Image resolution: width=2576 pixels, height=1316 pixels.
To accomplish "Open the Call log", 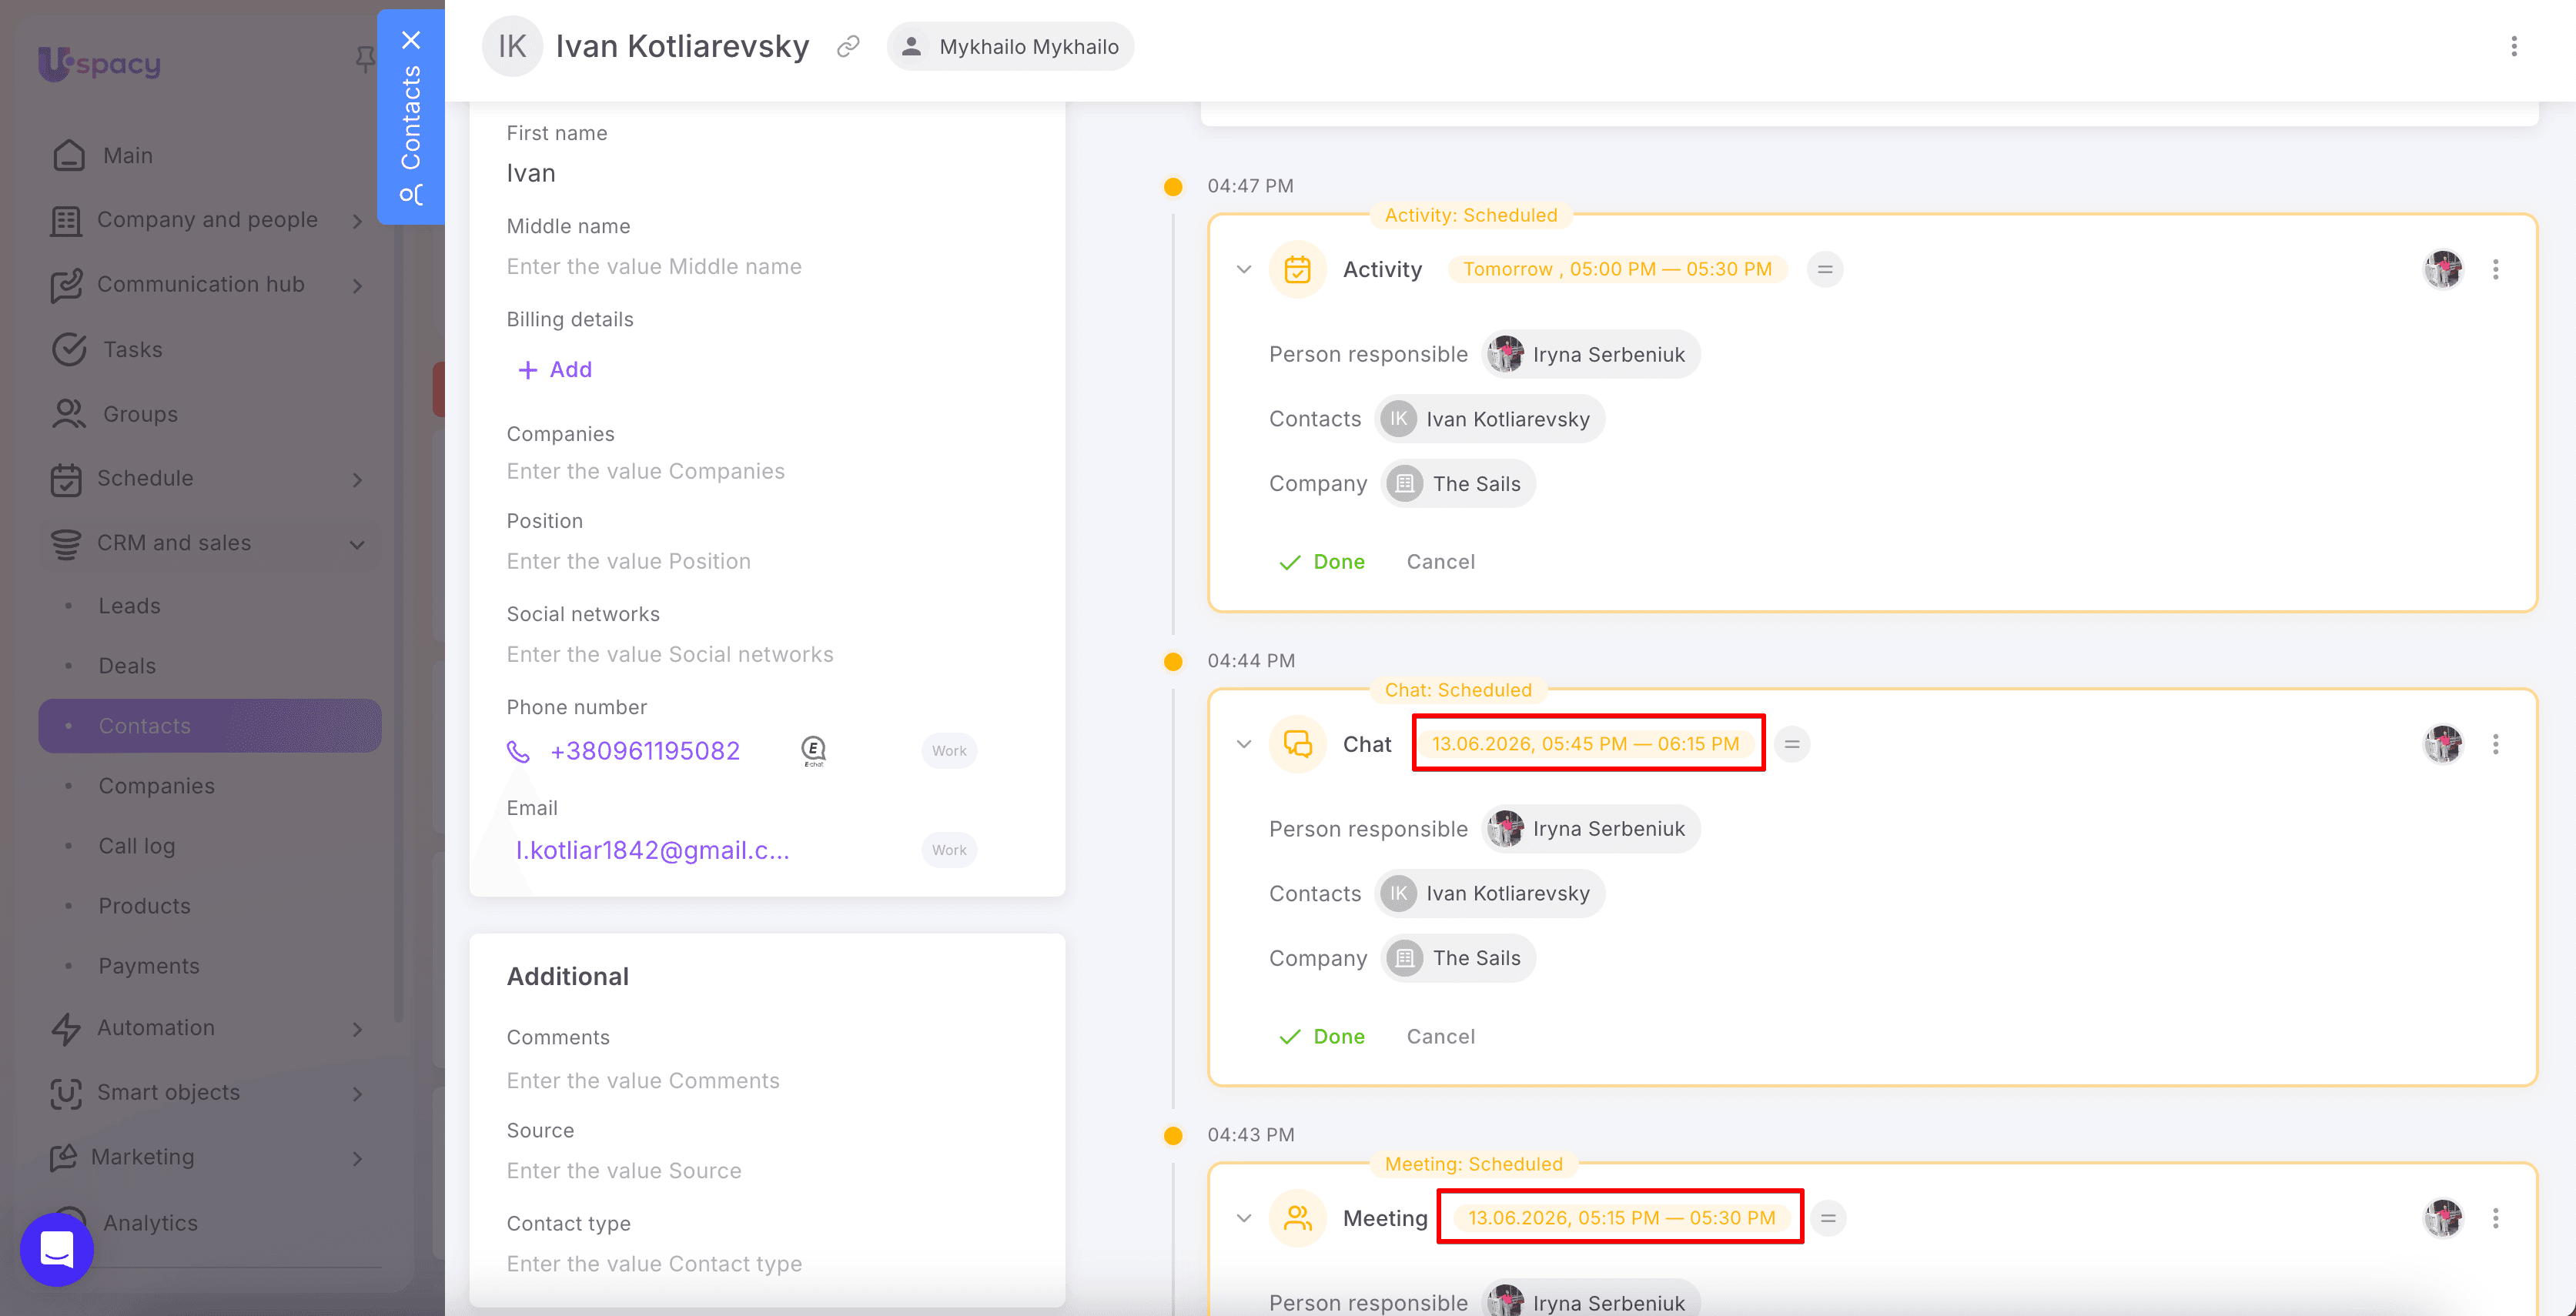I will [136, 846].
